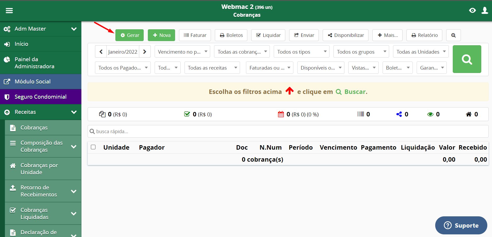Open the Todos os Pagado... dropdown
The width and height of the screenshot is (492, 237).
pyautogui.click(x=123, y=67)
